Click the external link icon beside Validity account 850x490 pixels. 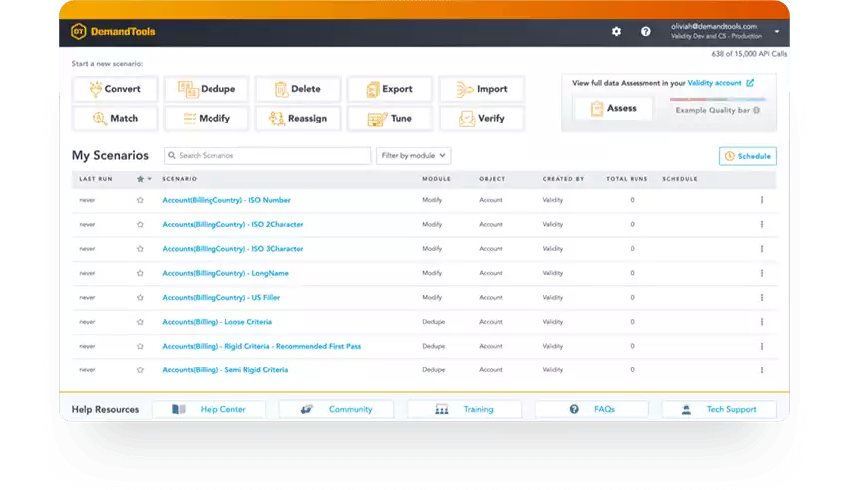[x=750, y=83]
